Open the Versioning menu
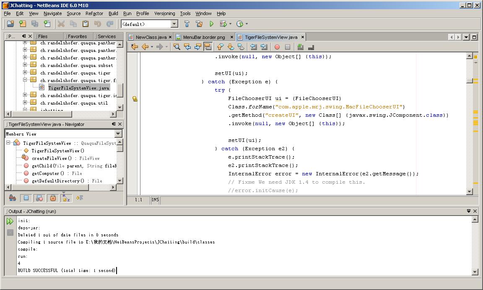The width and height of the screenshot is (483, 290). pos(164,13)
